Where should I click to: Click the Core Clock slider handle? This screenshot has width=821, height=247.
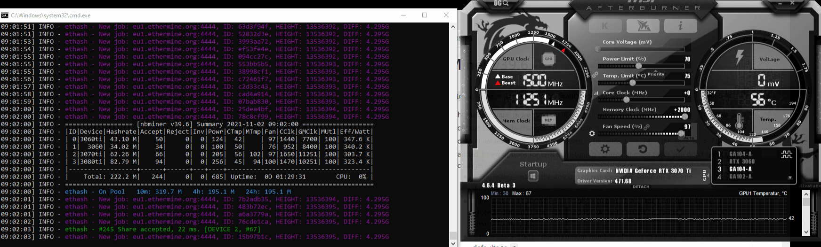coord(627,100)
